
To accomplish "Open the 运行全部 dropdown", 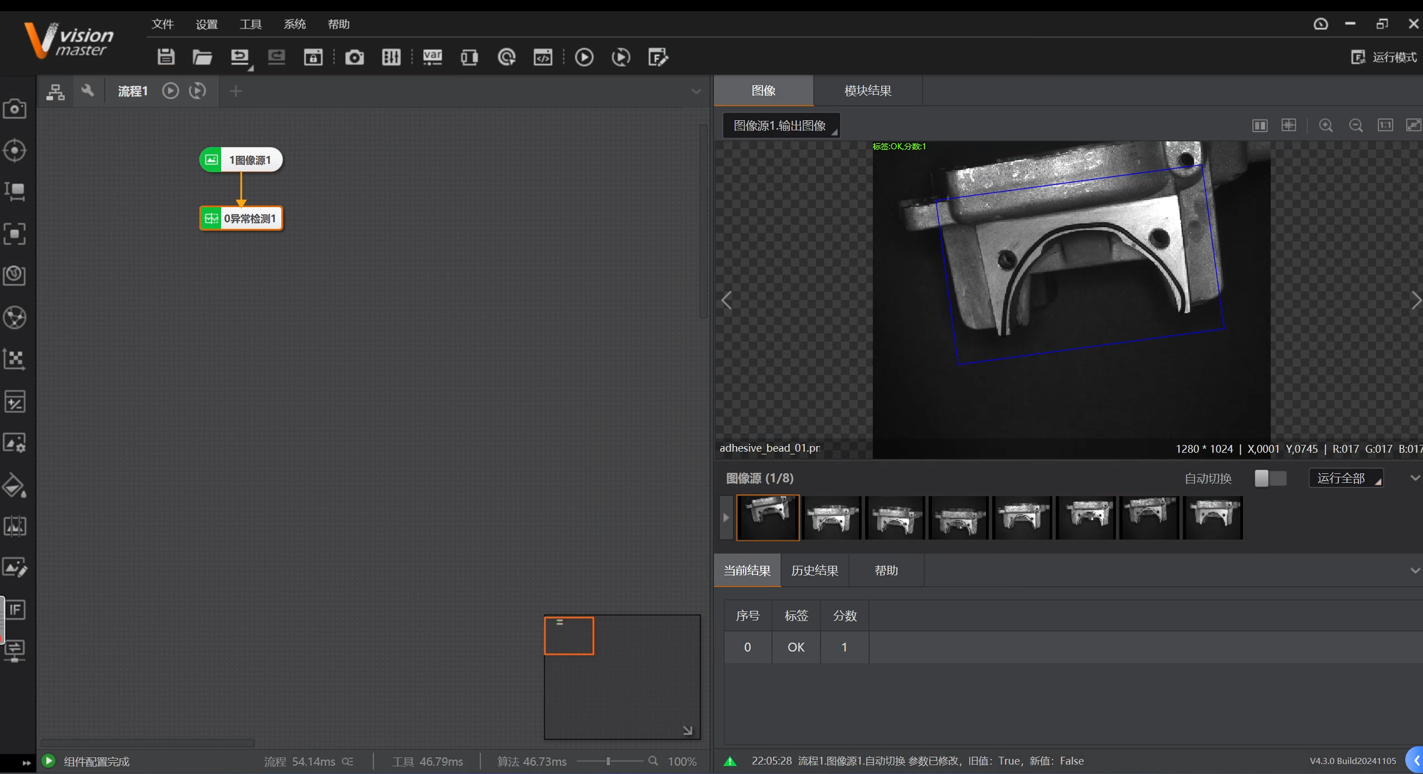I will [1346, 478].
